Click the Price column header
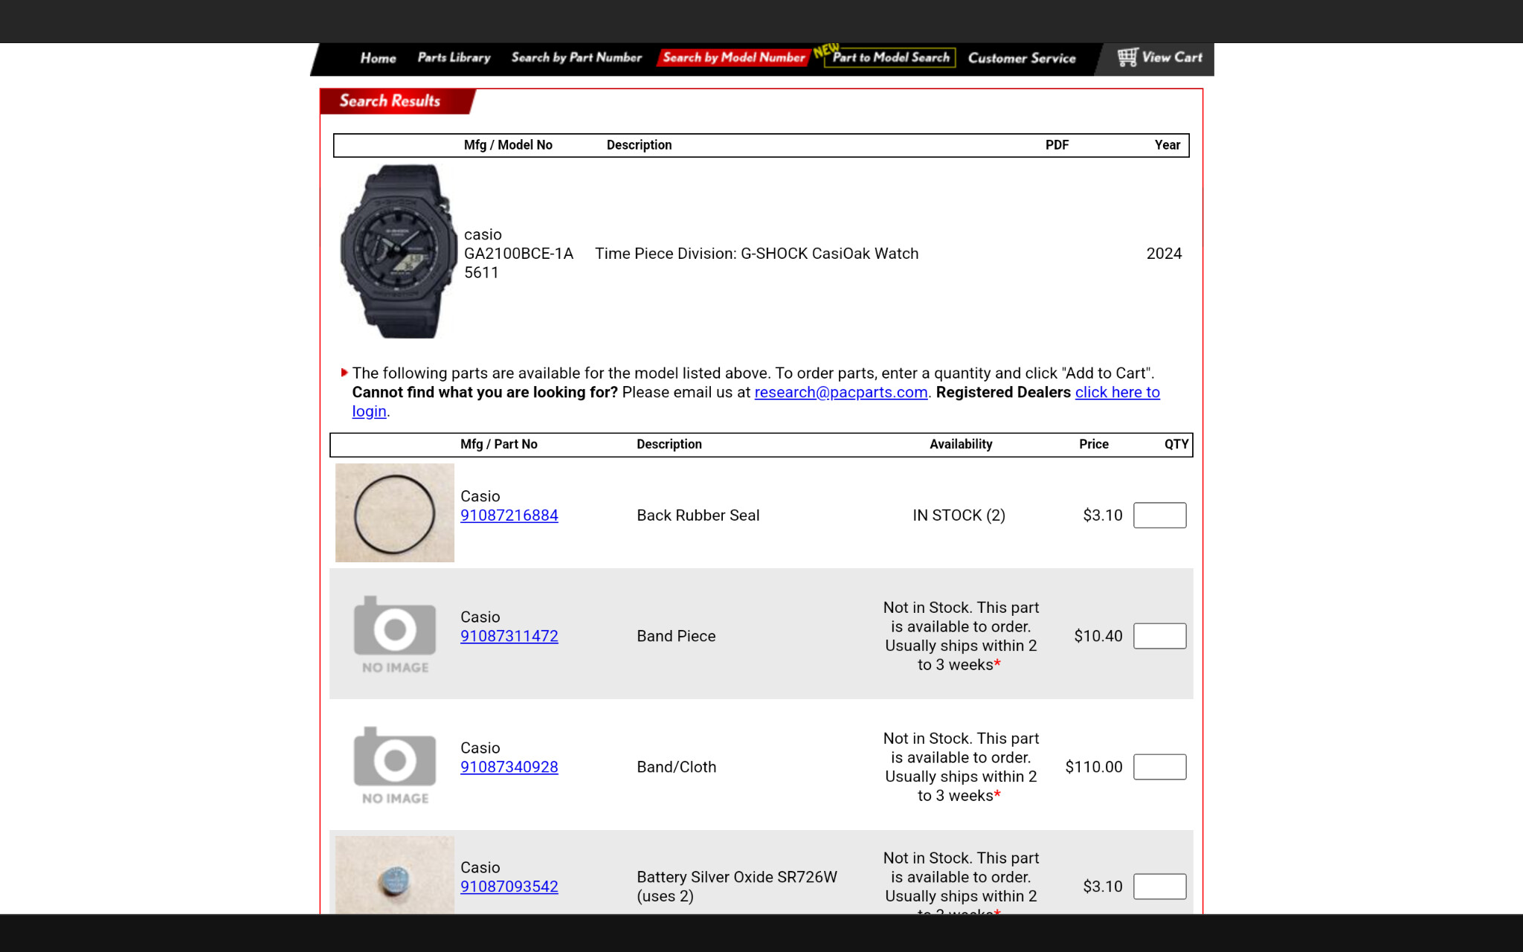 (x=1093, y=444)
